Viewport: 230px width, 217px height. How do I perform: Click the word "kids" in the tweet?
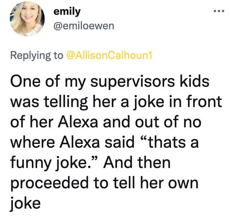pos(195,82)
